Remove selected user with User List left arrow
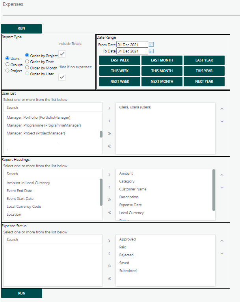240x302 pixels. (x=109, y=121)
